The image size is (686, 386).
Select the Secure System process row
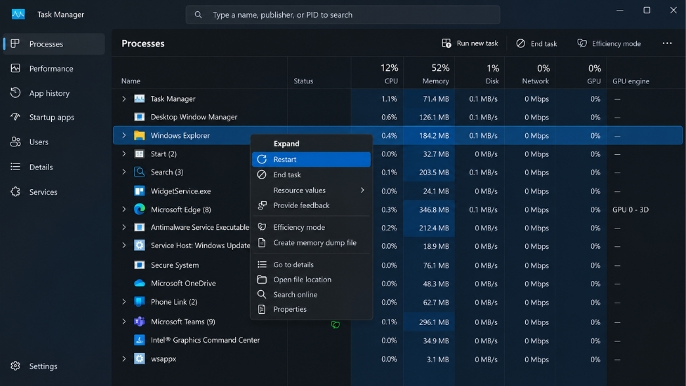398,265
